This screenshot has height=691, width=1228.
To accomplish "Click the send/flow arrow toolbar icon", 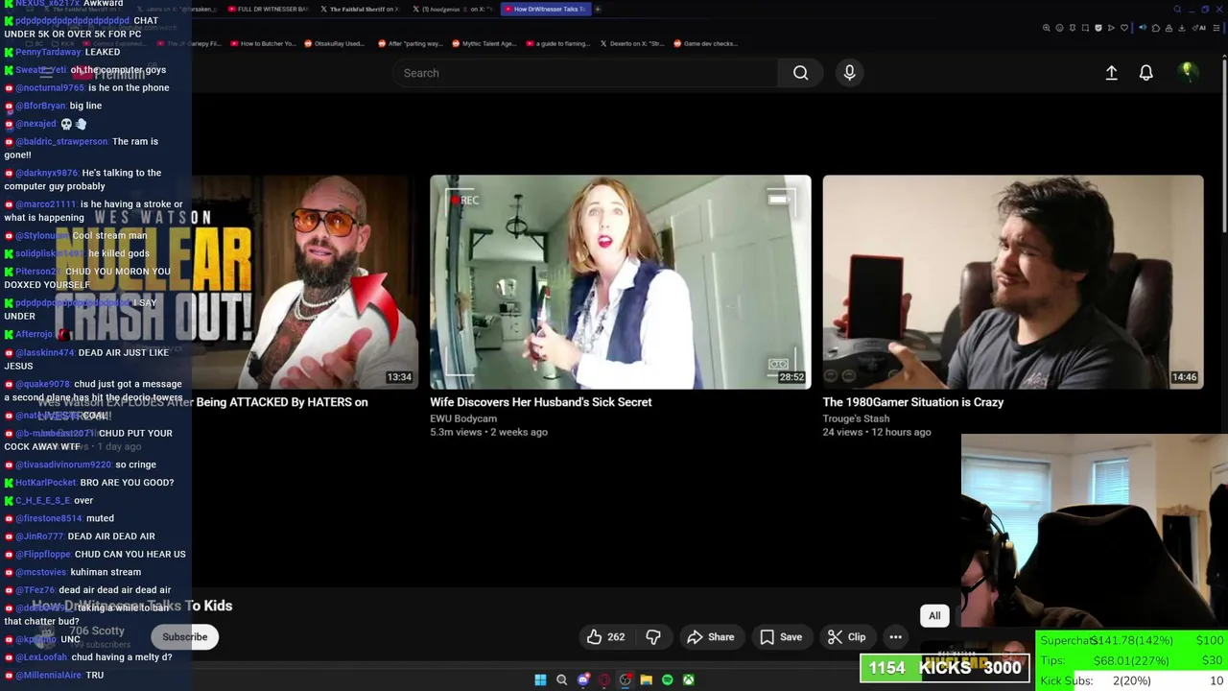I will click(x=1111, y=28).
